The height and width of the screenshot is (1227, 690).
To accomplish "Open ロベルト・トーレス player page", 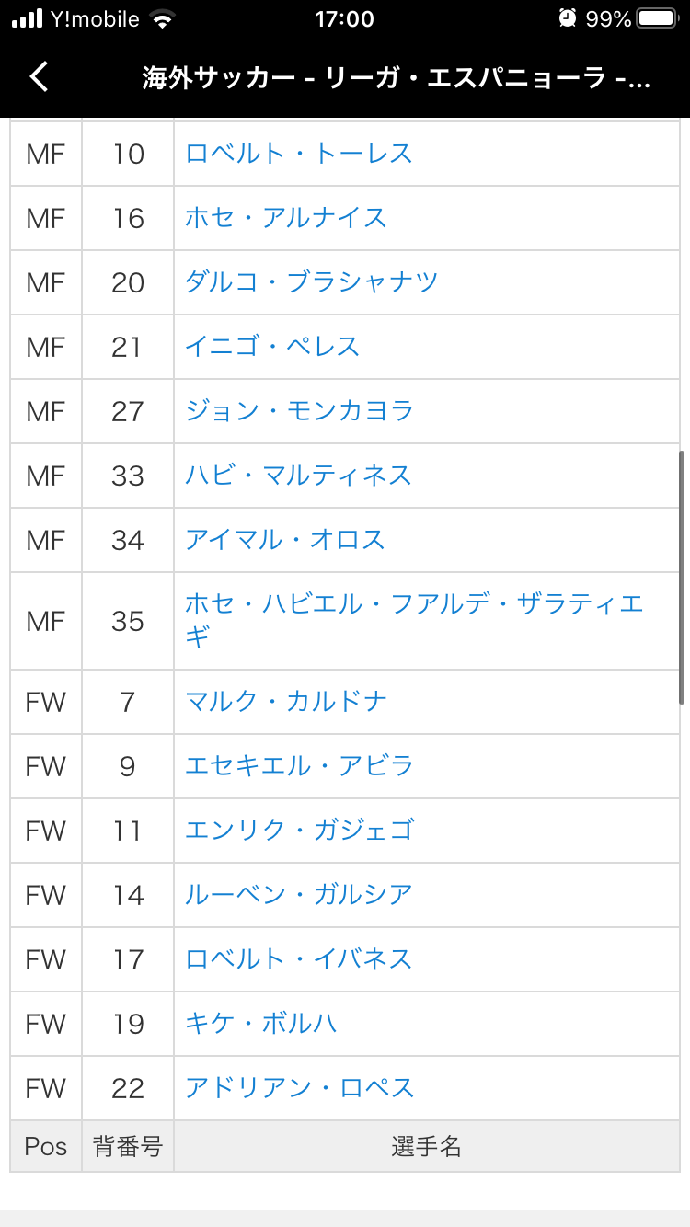I will (x=301, y=154).
